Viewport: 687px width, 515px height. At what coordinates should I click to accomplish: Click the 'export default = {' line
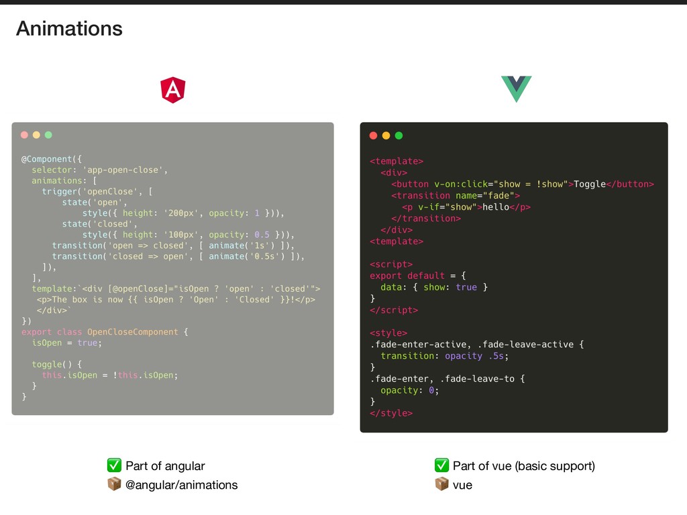pyautogui.click(x=418, y=276)
